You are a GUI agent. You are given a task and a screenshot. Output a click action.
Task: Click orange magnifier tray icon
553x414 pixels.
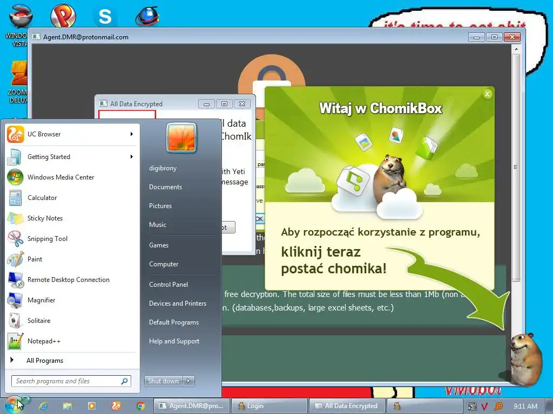[498, 406]
